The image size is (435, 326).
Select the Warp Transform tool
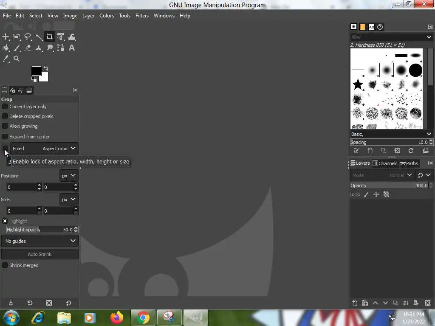point(71,37)
